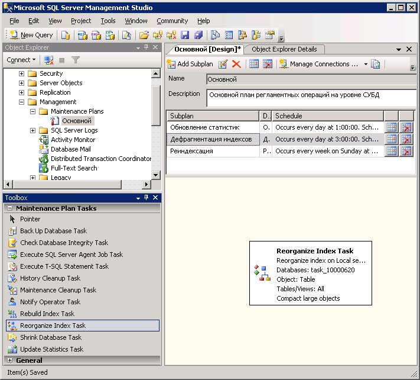Delete the selected subplan with red X
This screenshot has height=380, width=420.
pyautogui.click(x=236, y=64)
